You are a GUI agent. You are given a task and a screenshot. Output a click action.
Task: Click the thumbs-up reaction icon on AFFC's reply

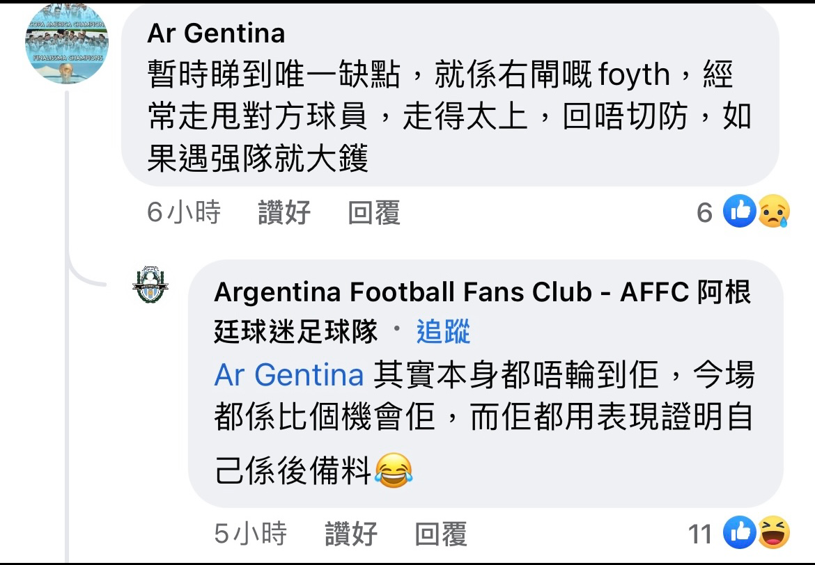(x=741, y=530)
